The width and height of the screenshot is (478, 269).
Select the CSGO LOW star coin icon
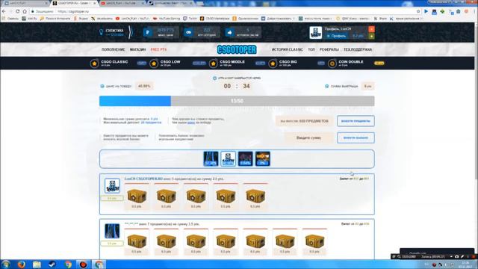(x=154, y=64)
